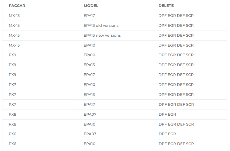Click the PX9 cell in the EPA13 row
Screen dimensions: 230x151
(12, 65)
